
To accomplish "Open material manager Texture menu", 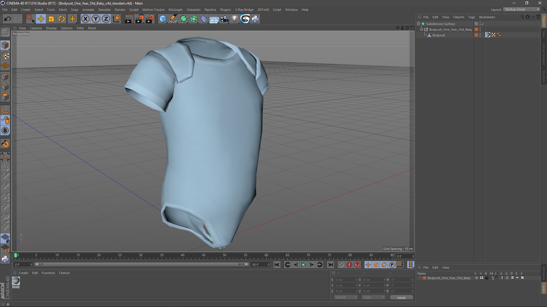I will [x=64, y=273].
